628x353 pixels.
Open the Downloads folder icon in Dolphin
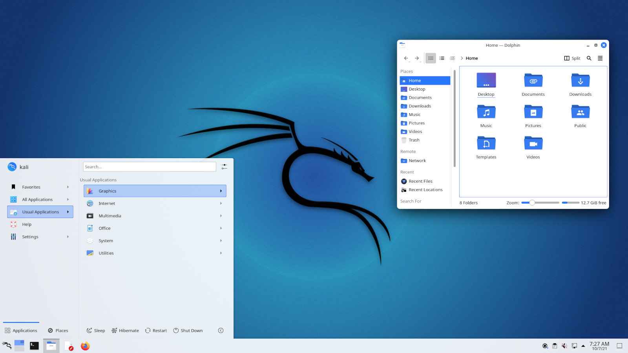click(x=580, y=81)
